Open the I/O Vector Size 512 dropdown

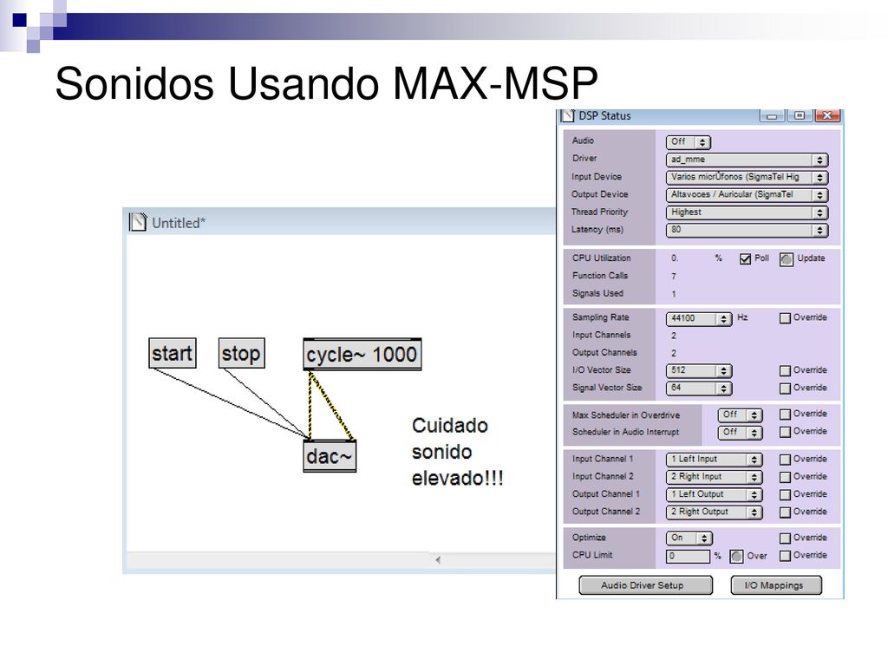699,371
